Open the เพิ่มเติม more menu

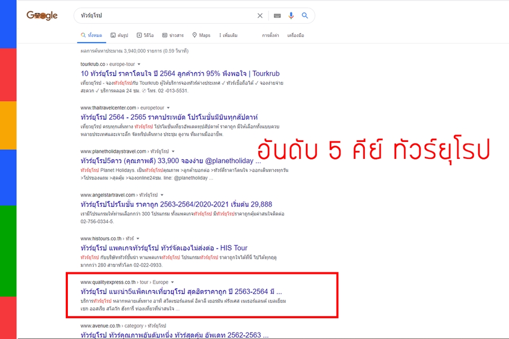click(229, 35)
